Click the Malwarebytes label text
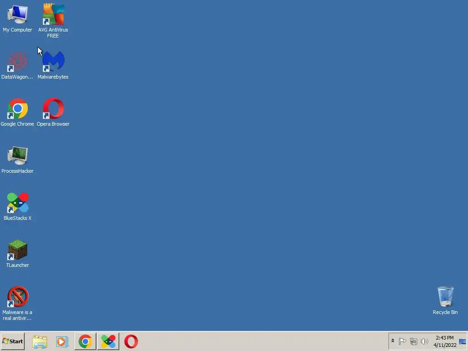This screenshot has width=468, height=351. pos(53,77)
